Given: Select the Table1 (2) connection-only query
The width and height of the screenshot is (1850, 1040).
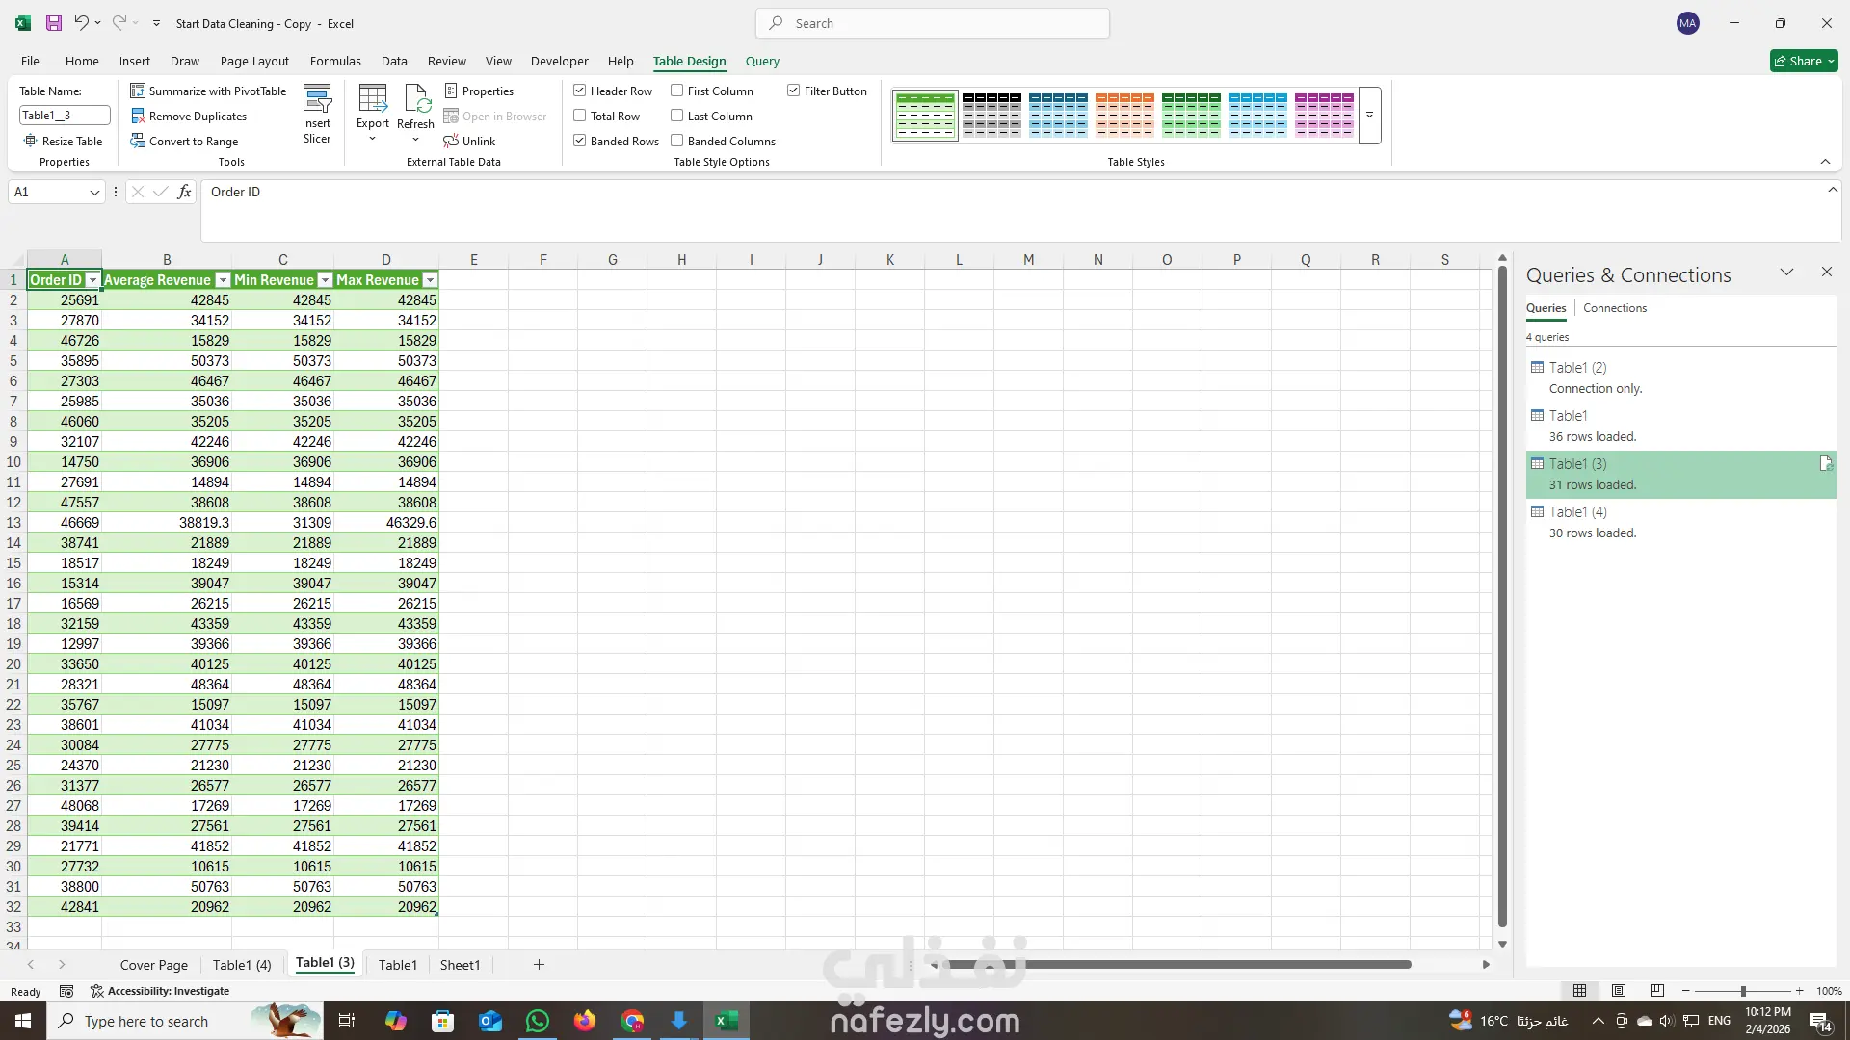Looking at the screenshot, I should [1680, 377].
